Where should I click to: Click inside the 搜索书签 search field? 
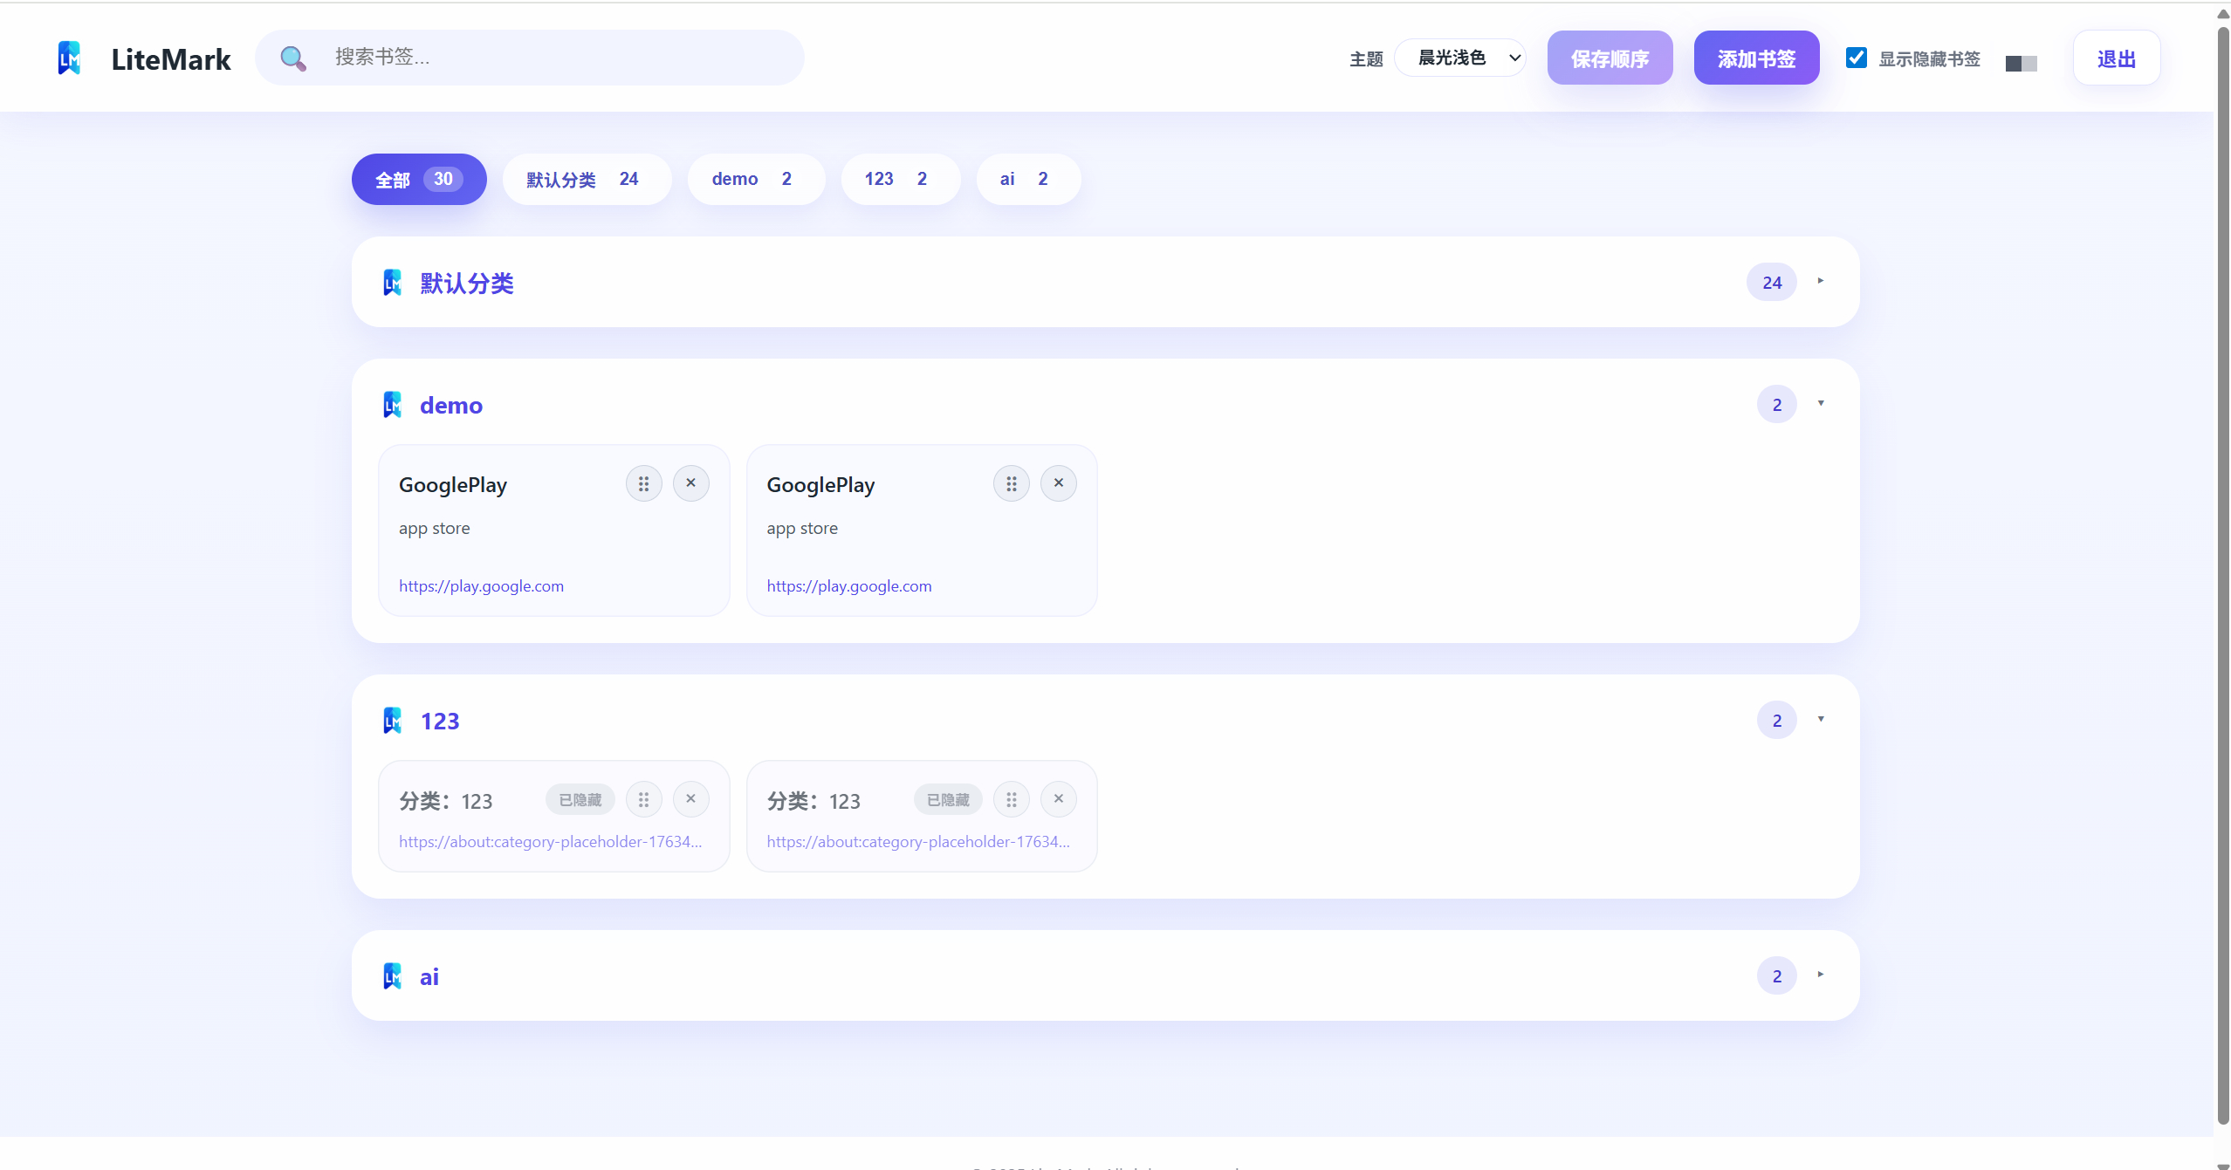click(x=559, y=58)
